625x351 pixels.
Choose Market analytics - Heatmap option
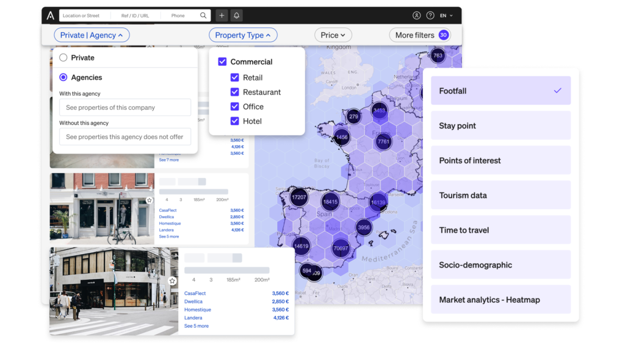[500, 300]
